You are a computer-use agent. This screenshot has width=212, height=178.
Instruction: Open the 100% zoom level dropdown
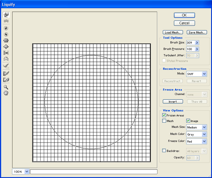point(27,172)
